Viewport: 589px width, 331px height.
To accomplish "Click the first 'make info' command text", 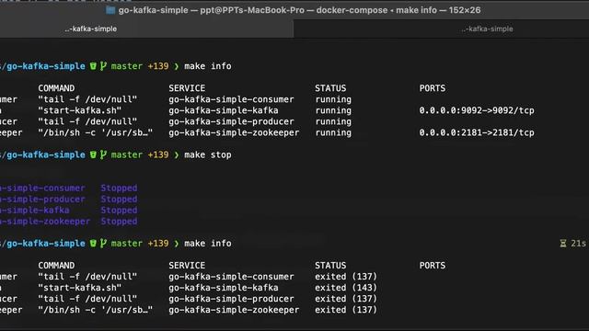I will [x=208, y=66].
